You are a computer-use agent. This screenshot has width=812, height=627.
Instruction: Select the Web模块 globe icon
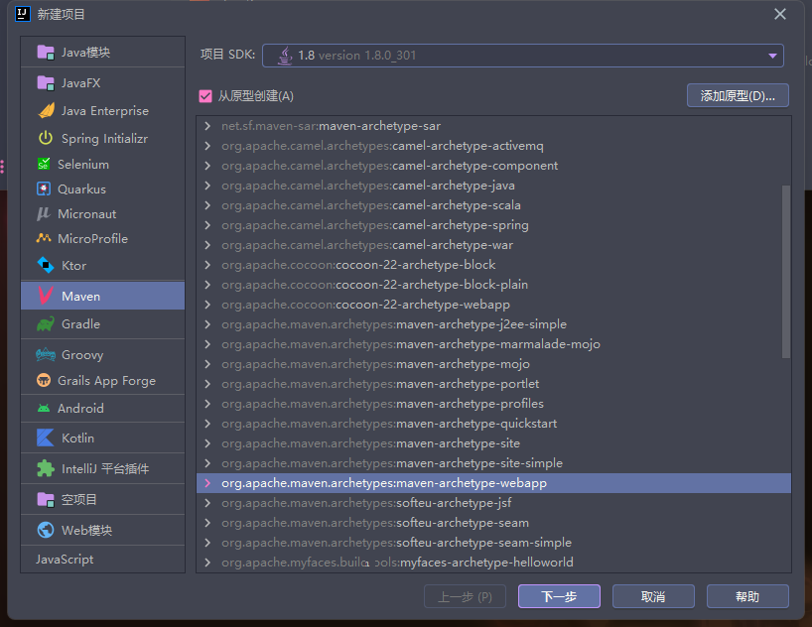(46, 530)
